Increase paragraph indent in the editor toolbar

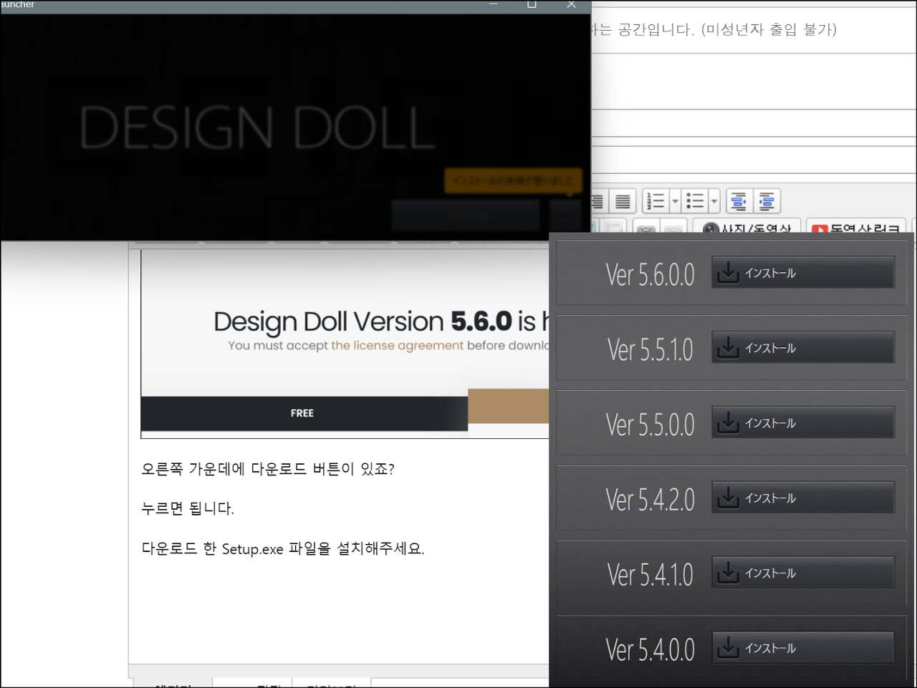(x=767, y=201)
